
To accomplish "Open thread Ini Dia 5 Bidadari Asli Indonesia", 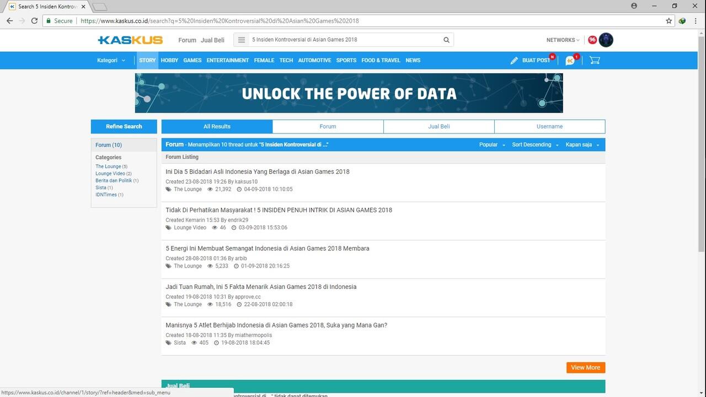I will click(258, 171).
